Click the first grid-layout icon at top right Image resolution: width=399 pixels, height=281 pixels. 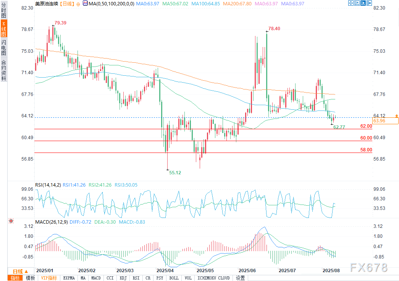351,3
